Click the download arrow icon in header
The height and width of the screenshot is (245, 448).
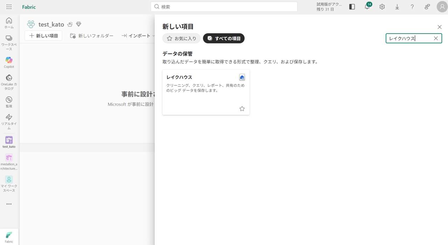[397, 7]
